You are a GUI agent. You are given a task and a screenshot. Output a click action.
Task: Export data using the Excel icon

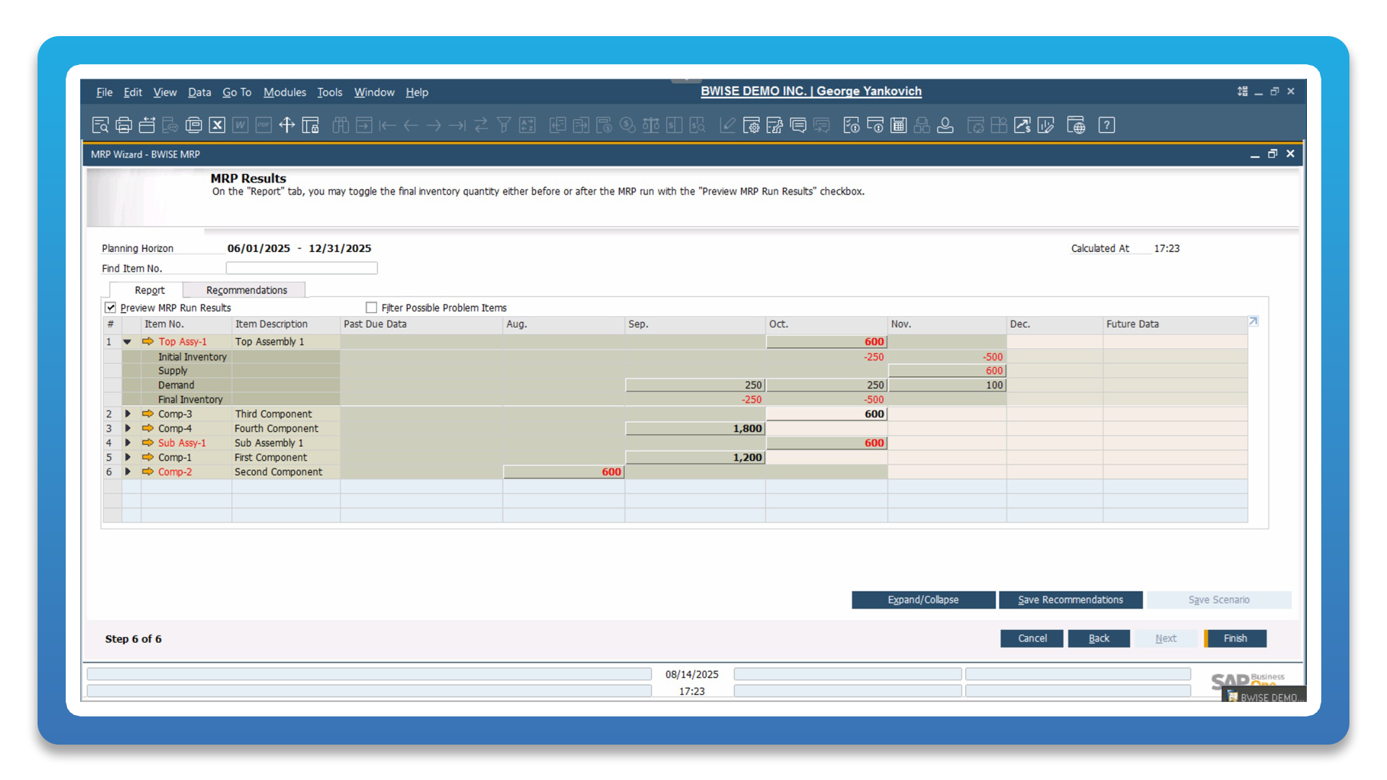(x=217, y=124)
